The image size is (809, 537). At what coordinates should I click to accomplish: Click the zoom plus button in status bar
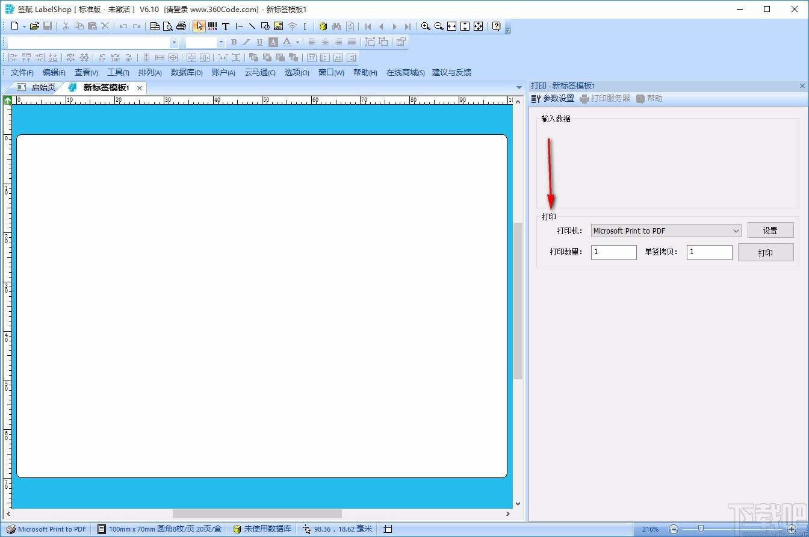point(791,529)
